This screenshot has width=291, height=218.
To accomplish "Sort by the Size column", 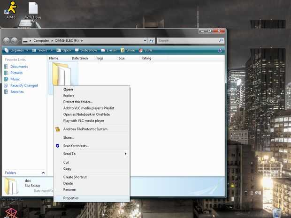I will click(x=122, y=58).
